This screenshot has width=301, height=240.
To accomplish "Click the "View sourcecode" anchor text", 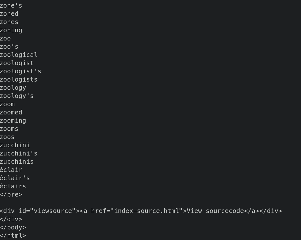I will [215, 211].
